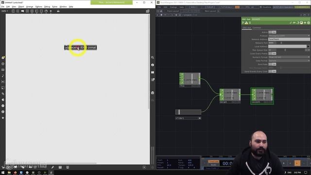Open the Debug menu in Max
The height and width of the screenshot is (175, 311).
coord(47,6)
